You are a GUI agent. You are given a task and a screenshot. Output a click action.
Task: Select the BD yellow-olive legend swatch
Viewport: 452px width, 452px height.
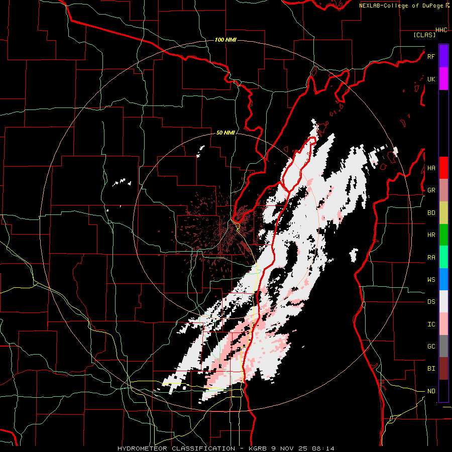pyautogui.click(x=443, y=213)
